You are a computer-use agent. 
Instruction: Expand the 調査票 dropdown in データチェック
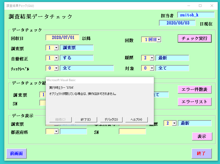click(x=56, y=48)
